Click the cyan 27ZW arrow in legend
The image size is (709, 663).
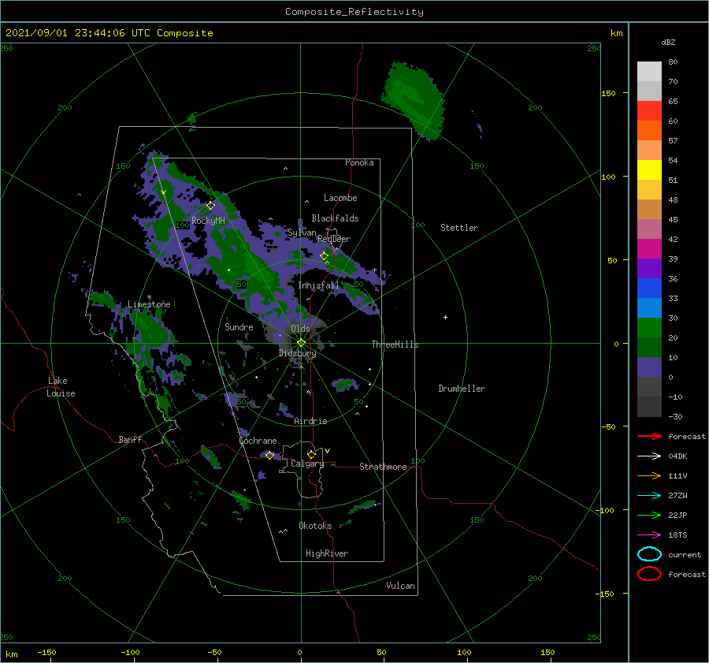(649, 496)
